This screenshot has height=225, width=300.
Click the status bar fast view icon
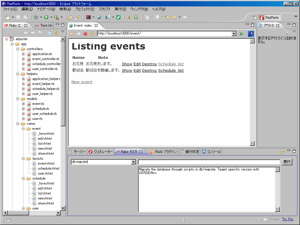coord(9,220)
